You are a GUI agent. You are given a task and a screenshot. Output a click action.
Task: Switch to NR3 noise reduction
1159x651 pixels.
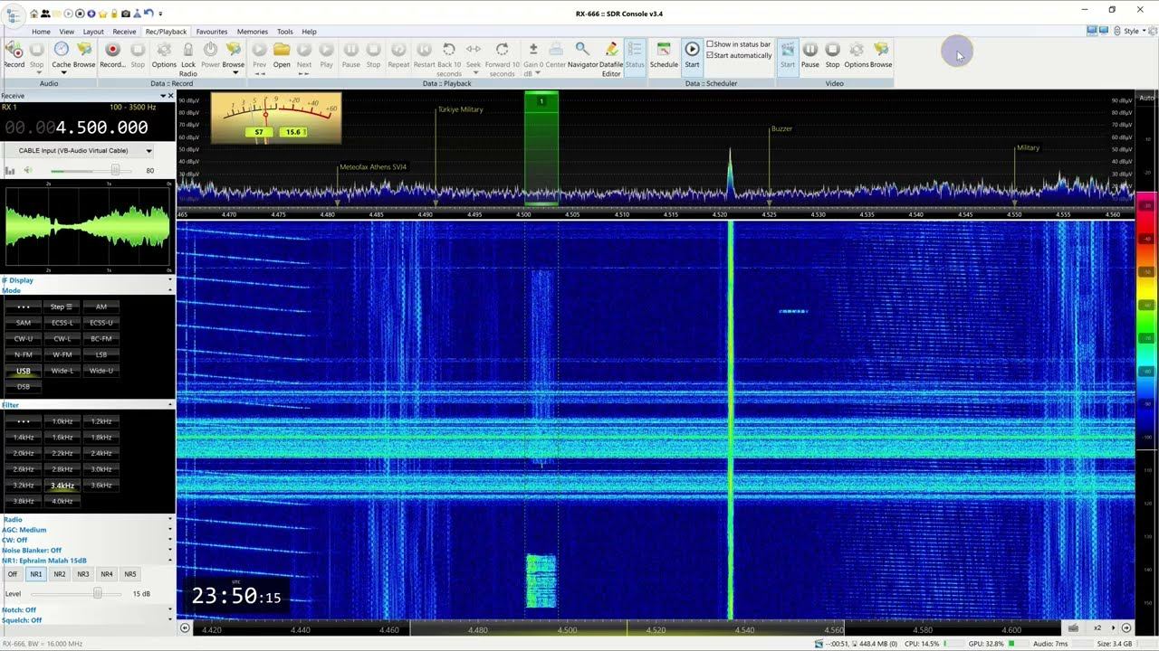coord(82,574)
